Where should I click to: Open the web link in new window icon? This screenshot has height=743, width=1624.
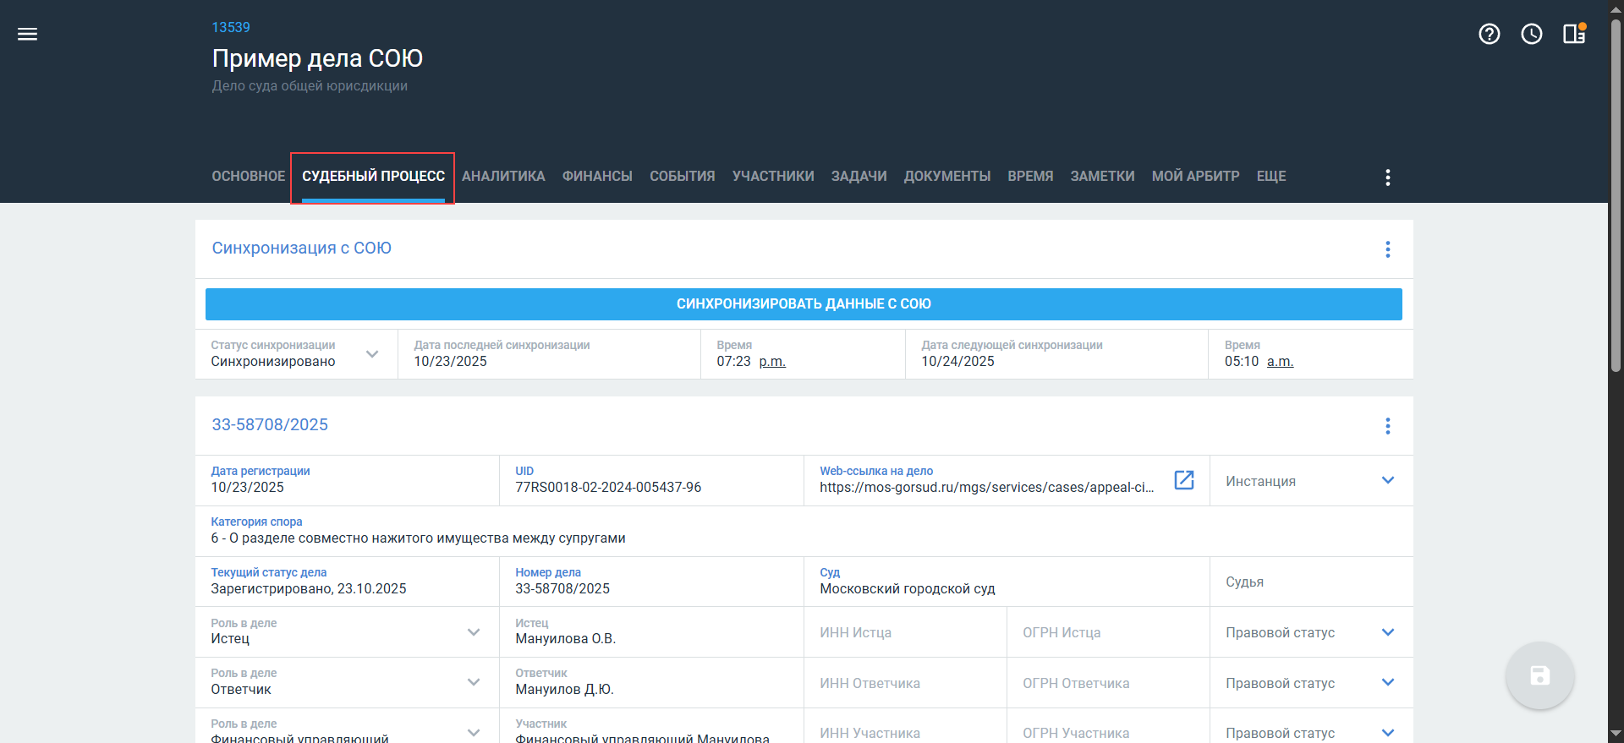[1183, 480]
